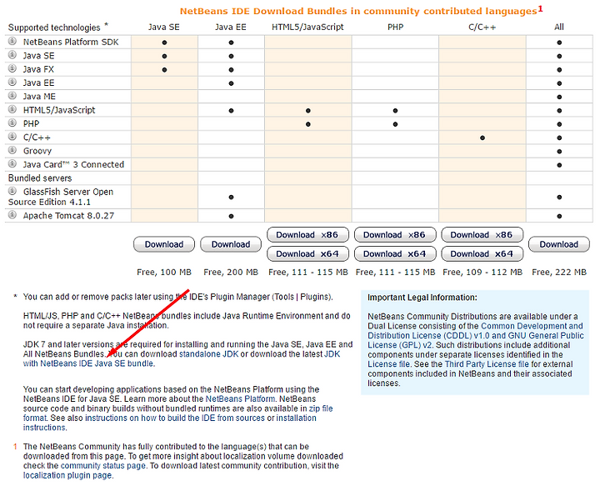Viewport: 600px width, 491px height.
Task: Open the localization plugin page link
Action: click(67, 475)
